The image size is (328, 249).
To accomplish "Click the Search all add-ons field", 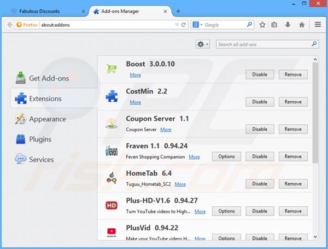I will point(267,44).
